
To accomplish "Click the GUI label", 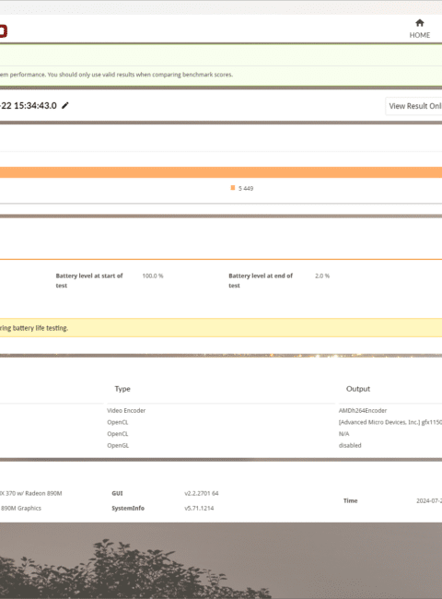I will point(117,494).
